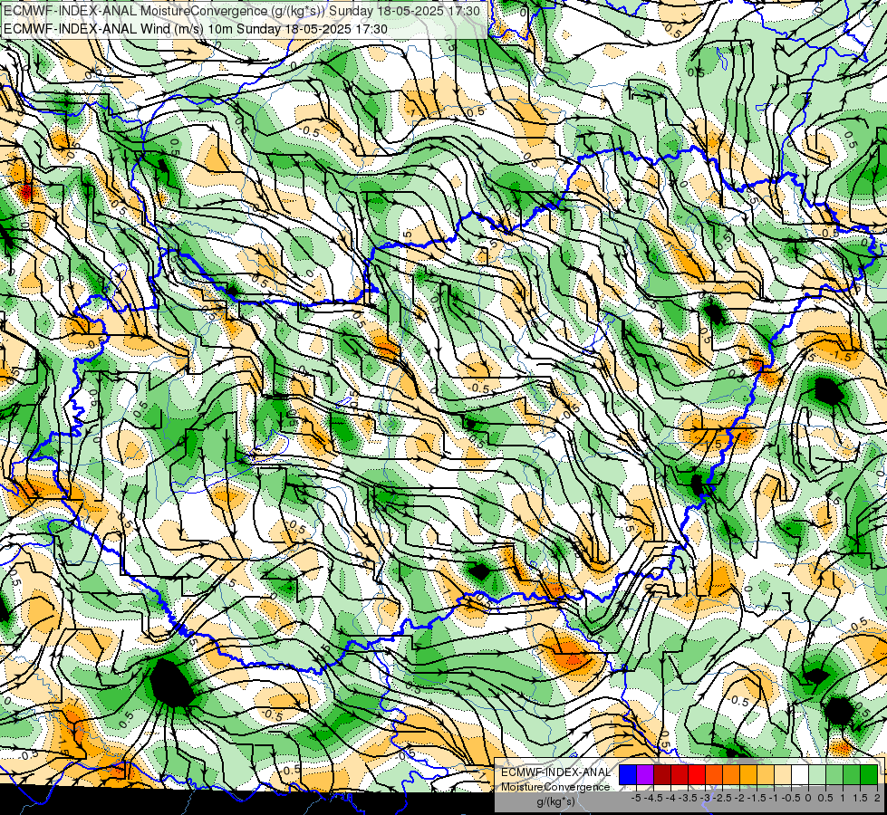
Task: Click the bright red swatch between -3.5 and -3
Action: pyautogui.click(x=697, y=775)
